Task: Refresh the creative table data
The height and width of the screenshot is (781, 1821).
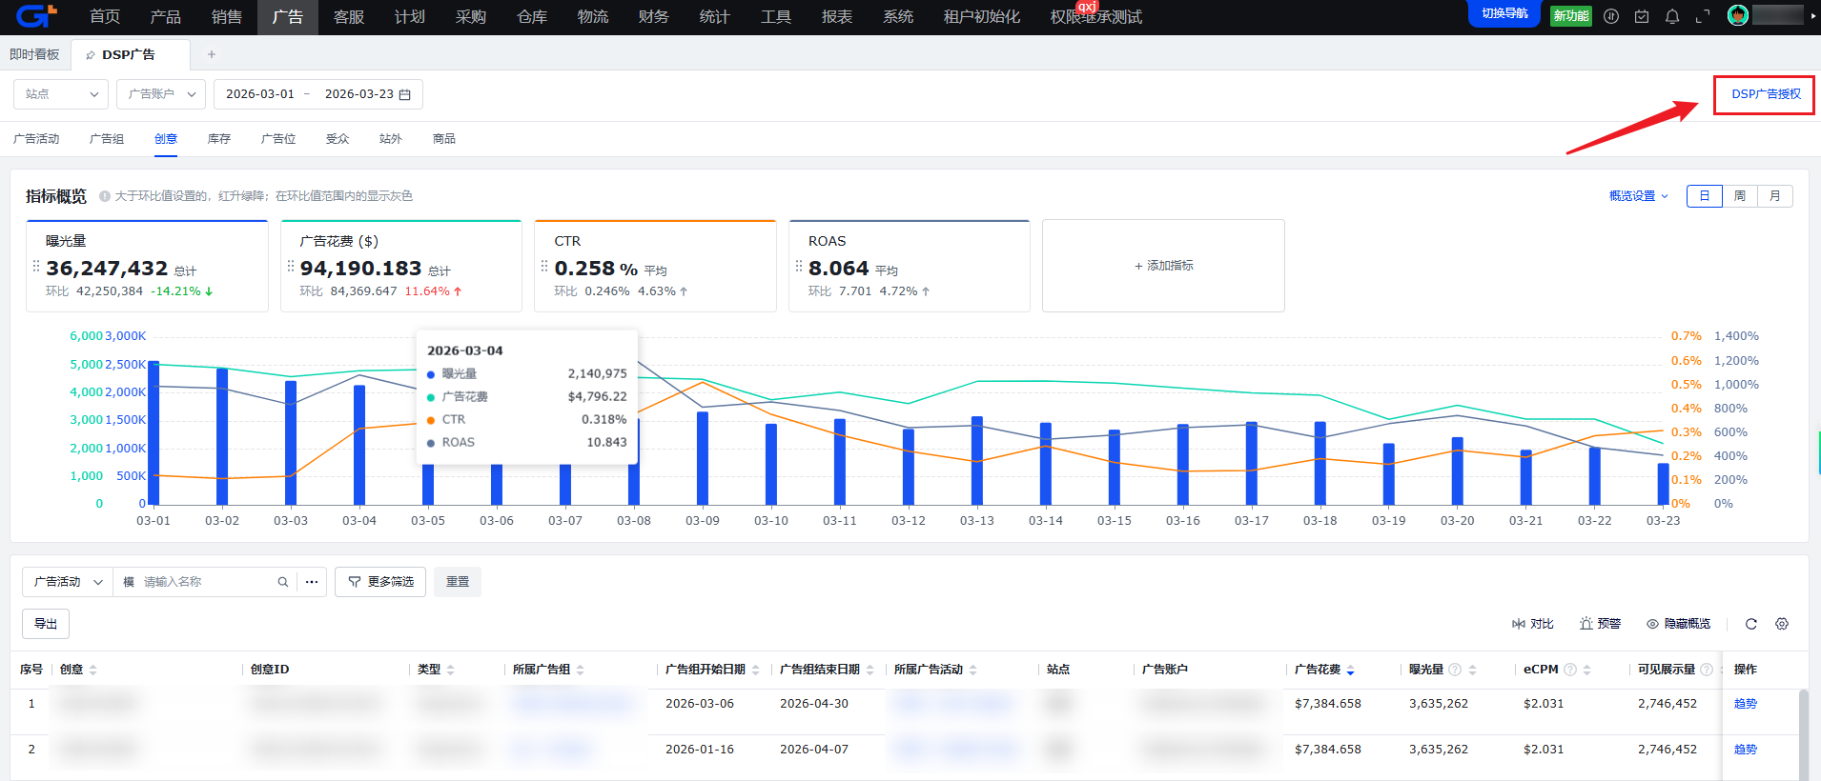Action: [1750, 624]
